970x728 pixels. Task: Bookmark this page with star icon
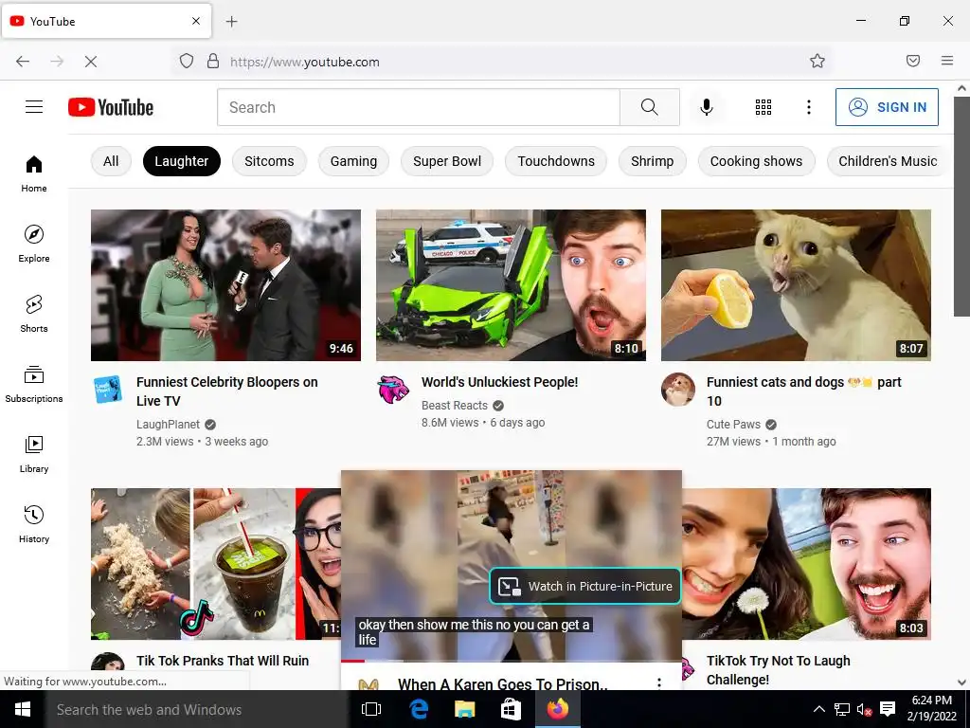point(817,61)
